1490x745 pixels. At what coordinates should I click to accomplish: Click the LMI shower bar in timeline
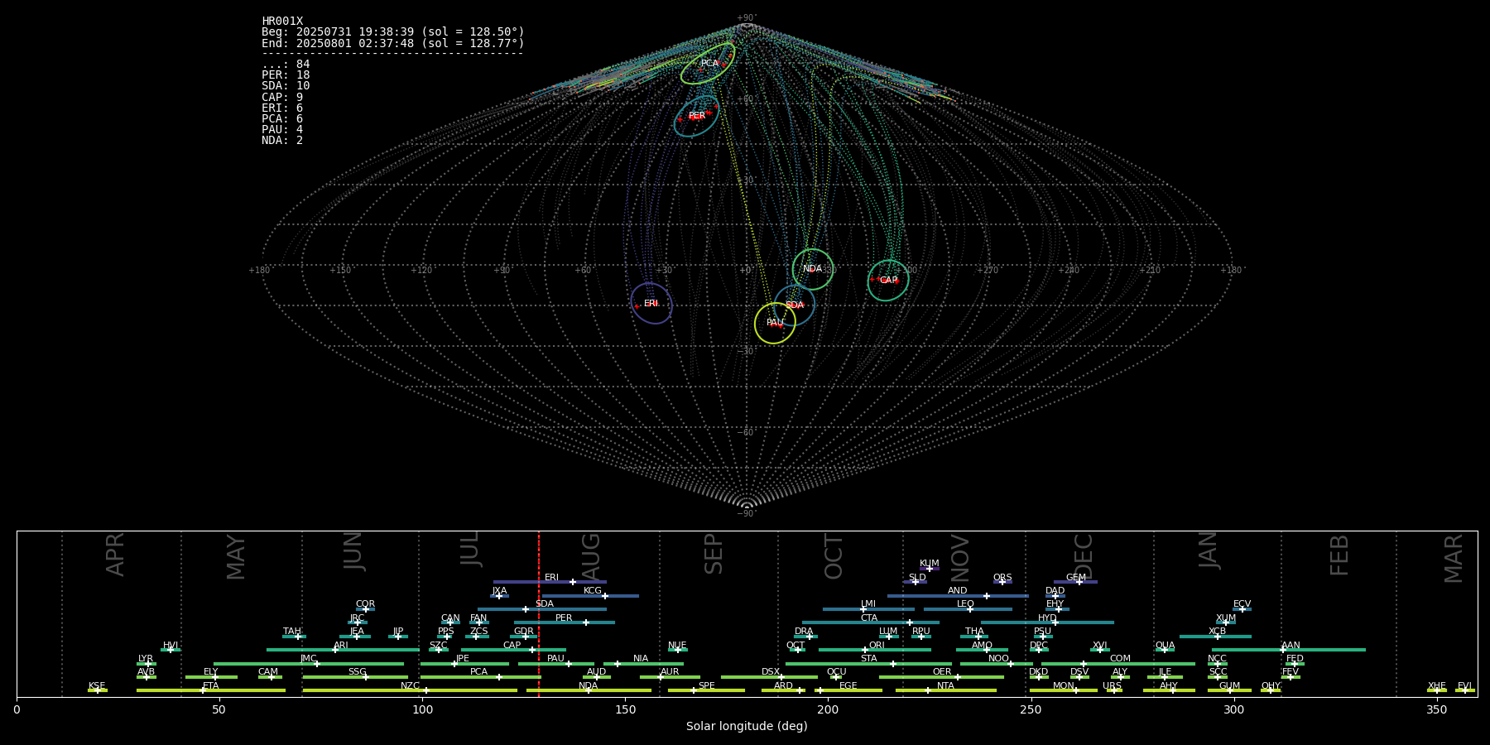pyautogui.click(x=868, y=609)
